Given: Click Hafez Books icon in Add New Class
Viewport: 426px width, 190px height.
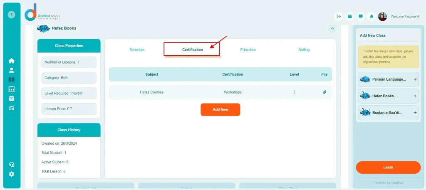Looking at the screenshot, I should (x=365, y=96).
